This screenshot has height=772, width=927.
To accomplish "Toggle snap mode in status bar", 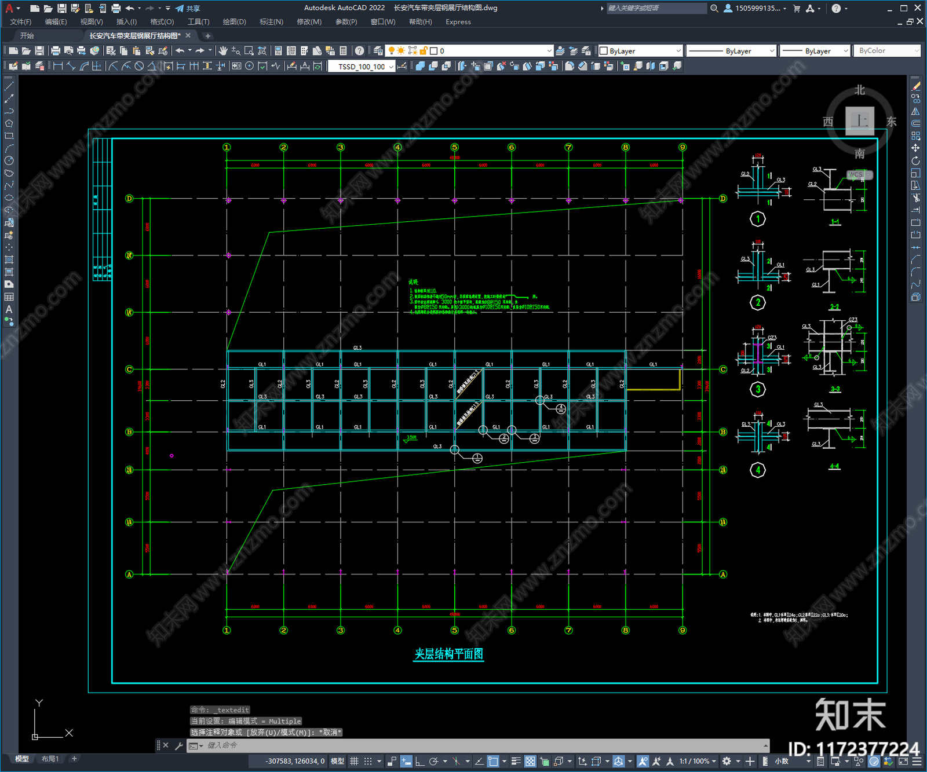I will [x=368, y=761].
